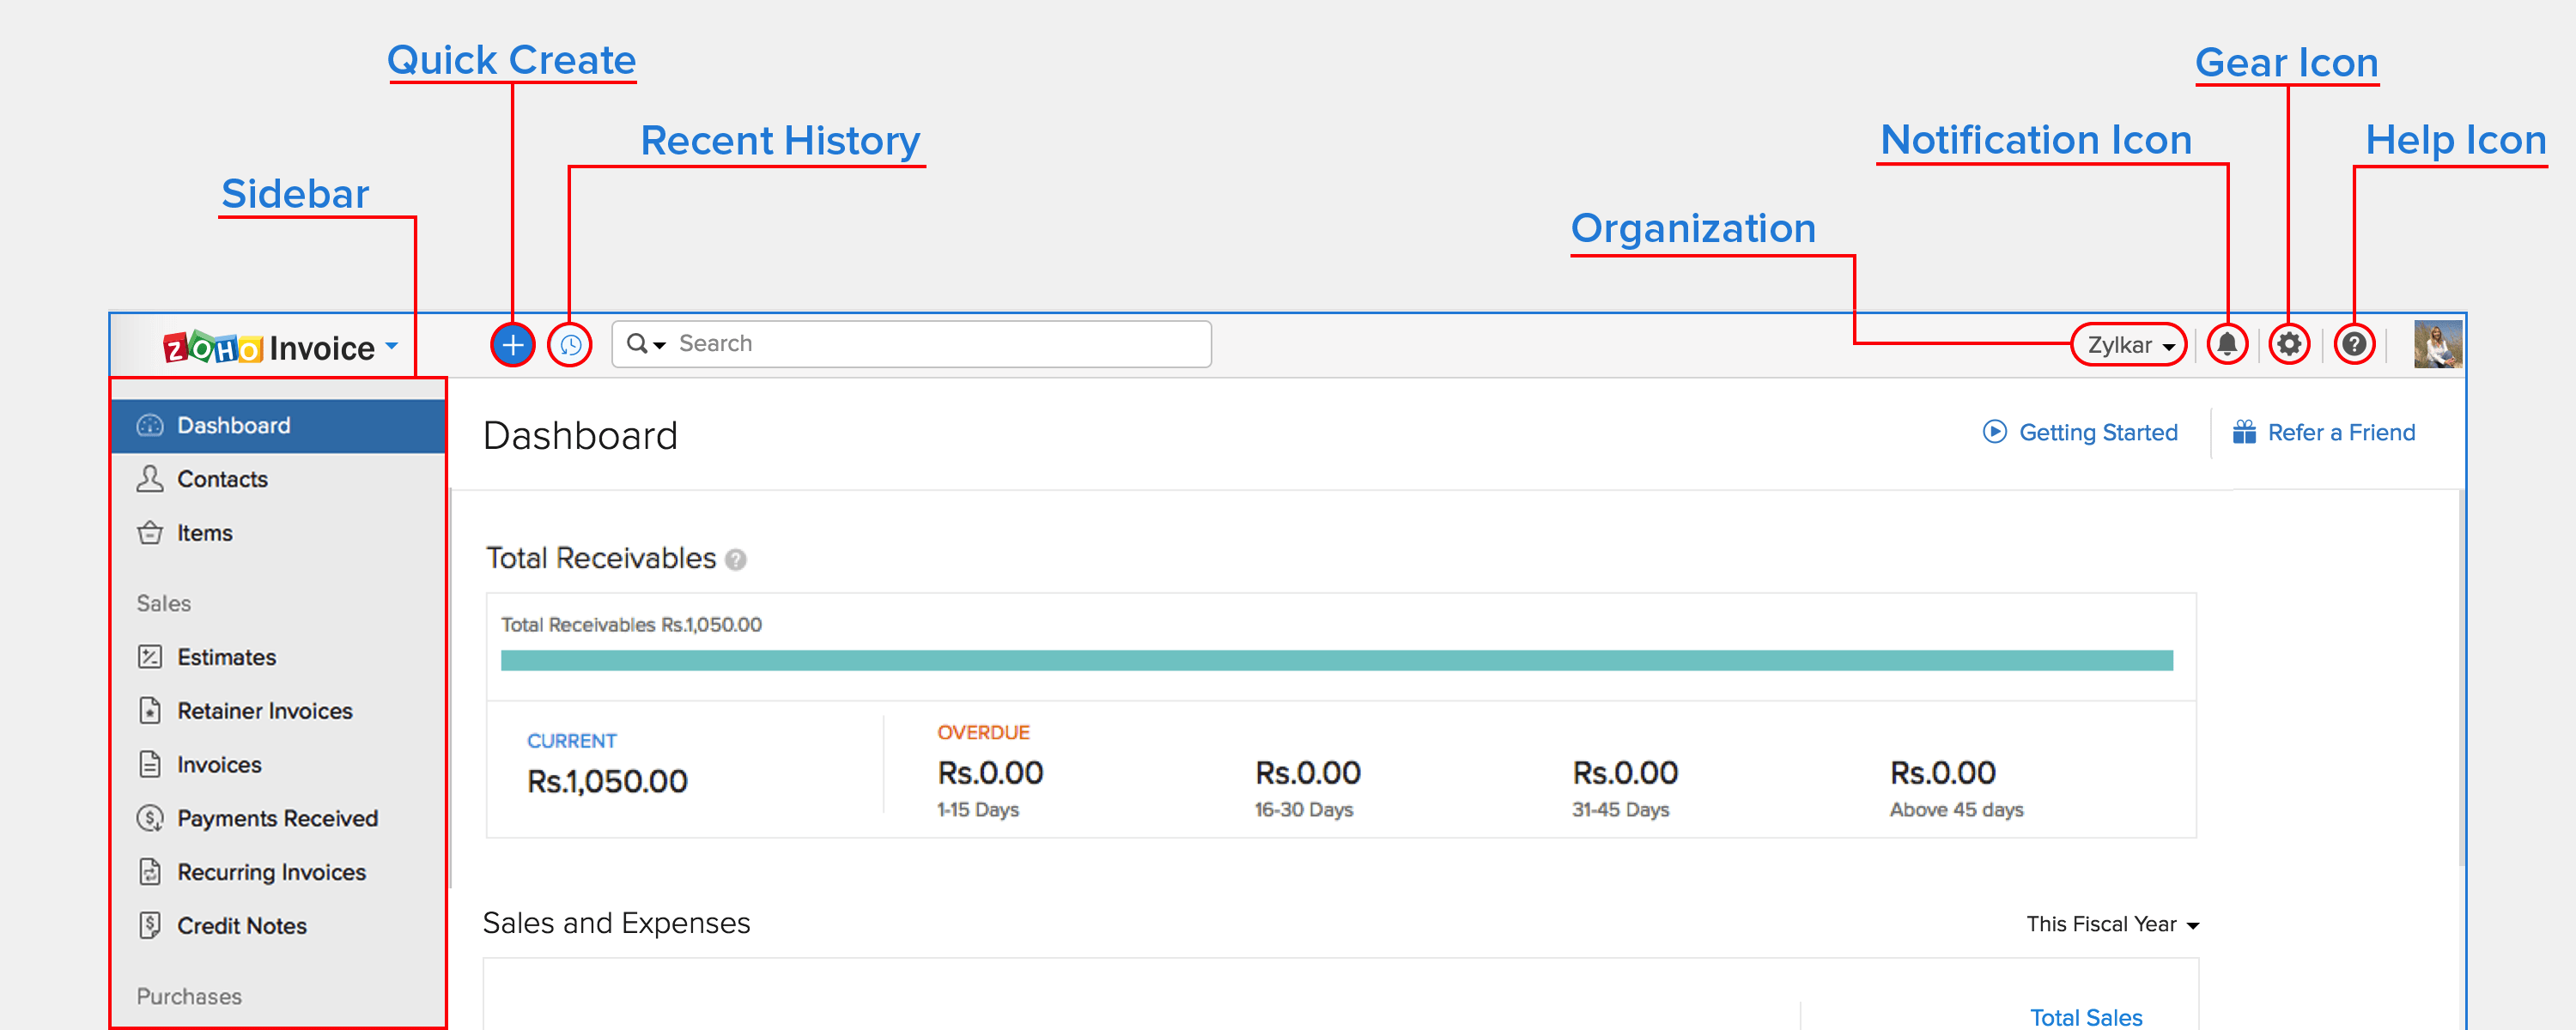The width and height of the screenshot is (2576, 1030).
Task: Click the Quick Create plus button
Action: pos(513,345)
